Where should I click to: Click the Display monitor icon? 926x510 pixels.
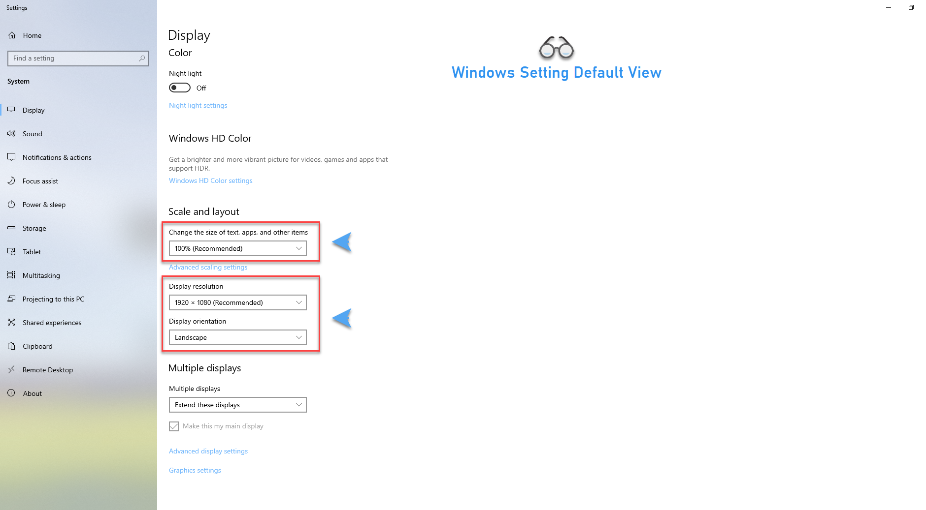11,110
